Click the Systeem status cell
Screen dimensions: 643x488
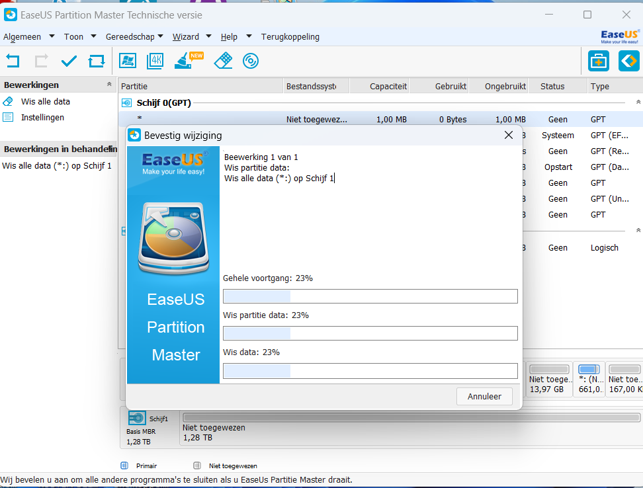pos(558,135)
